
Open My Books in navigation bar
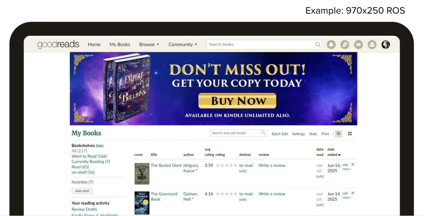point(120,45)
